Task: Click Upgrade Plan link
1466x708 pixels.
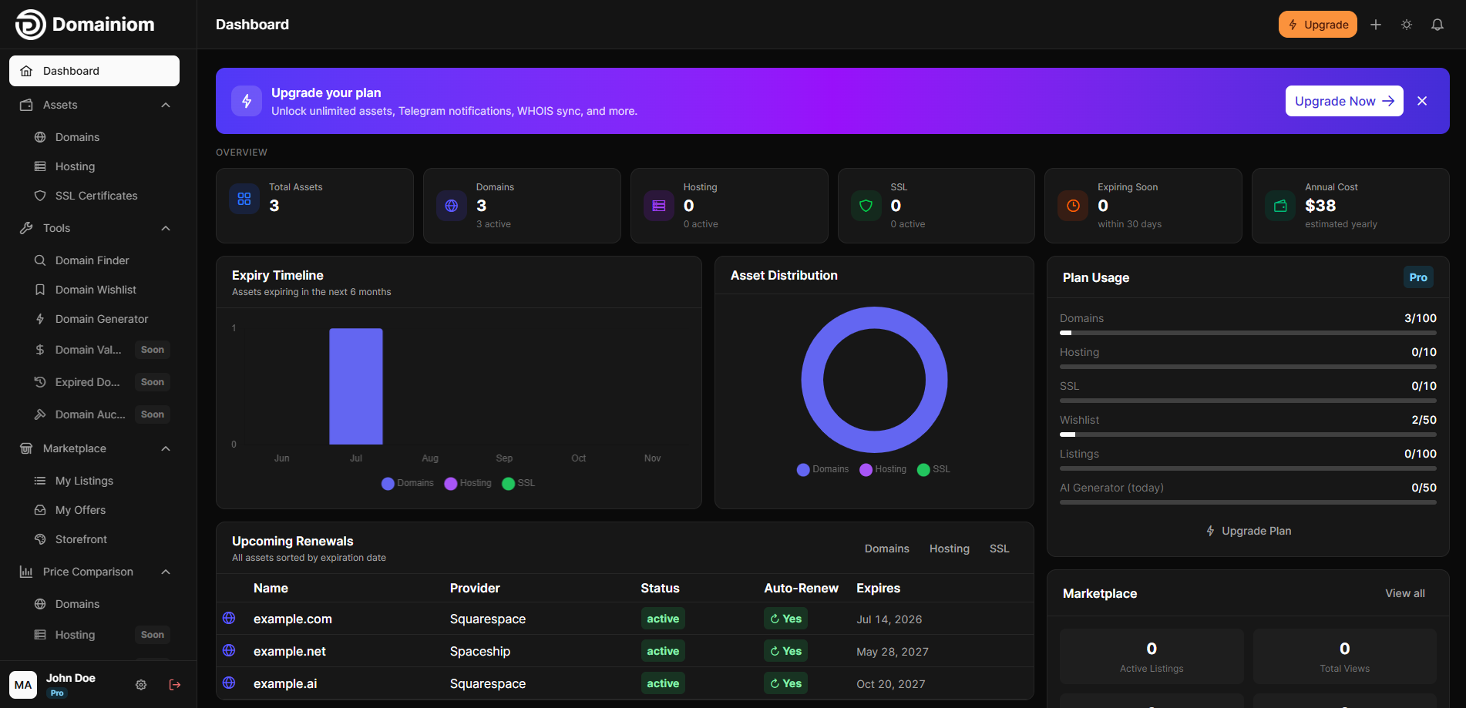Action: click(1248, 531)
